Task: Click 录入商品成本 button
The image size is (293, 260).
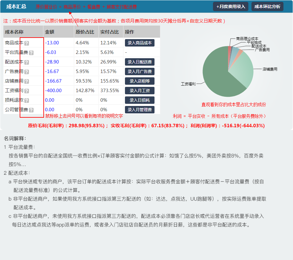Action: pos(140,43)
